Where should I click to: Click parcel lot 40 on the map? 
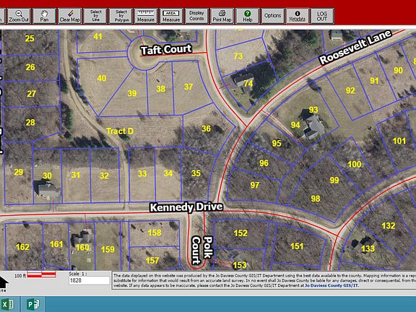(102, 78)
